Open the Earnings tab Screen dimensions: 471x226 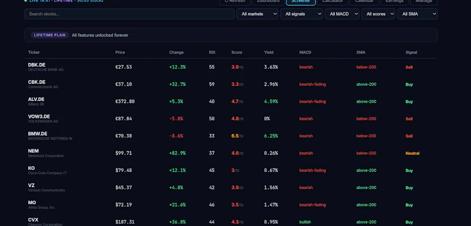tap(394, 2)
